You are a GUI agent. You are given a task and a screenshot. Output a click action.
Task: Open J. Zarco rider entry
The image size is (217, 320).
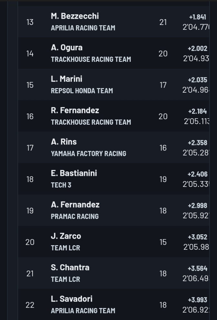click(x=66, y=236)
